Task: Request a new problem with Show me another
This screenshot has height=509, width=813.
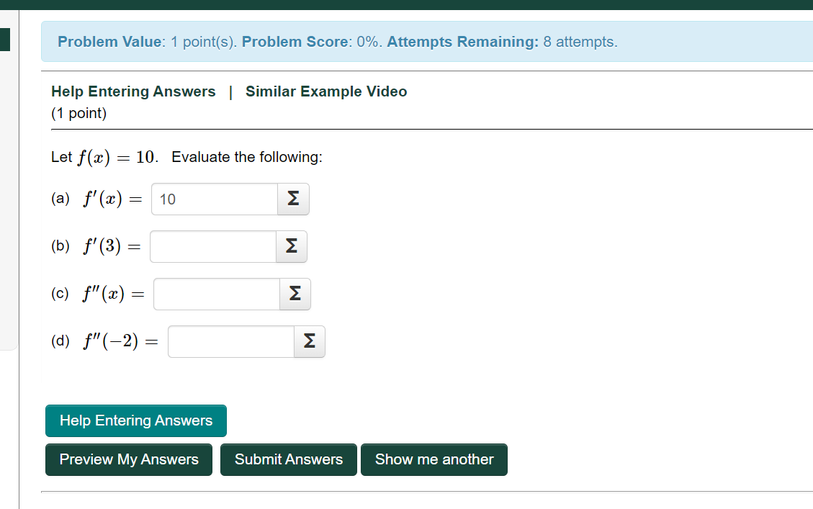Action: 434,459
